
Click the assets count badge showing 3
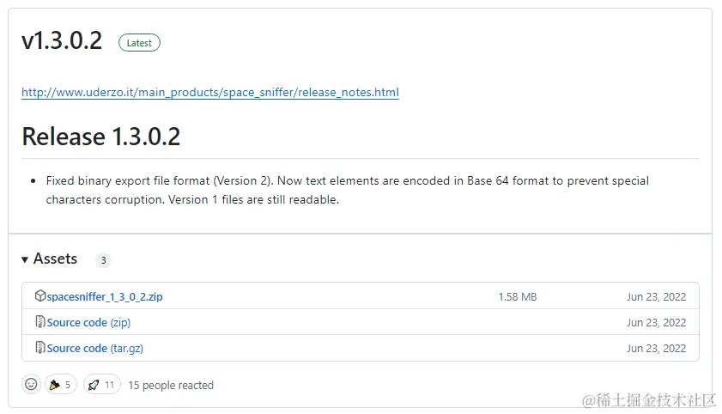[x=103, y=260]
